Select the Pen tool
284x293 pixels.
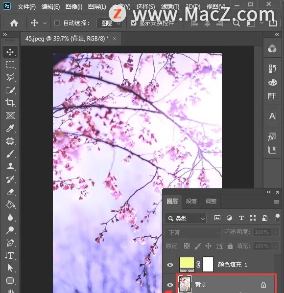pos(10,243)
